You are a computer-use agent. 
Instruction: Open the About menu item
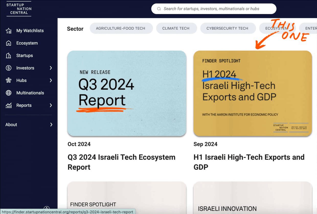pyautogui.click(x=12, y=125)
